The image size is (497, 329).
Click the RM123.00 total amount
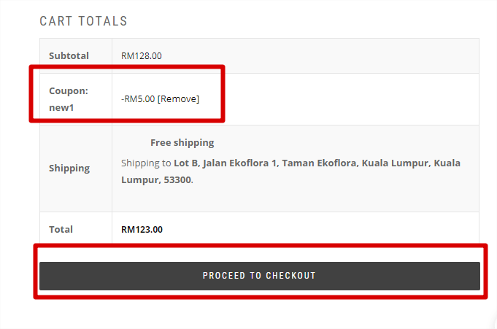point(142,230)
